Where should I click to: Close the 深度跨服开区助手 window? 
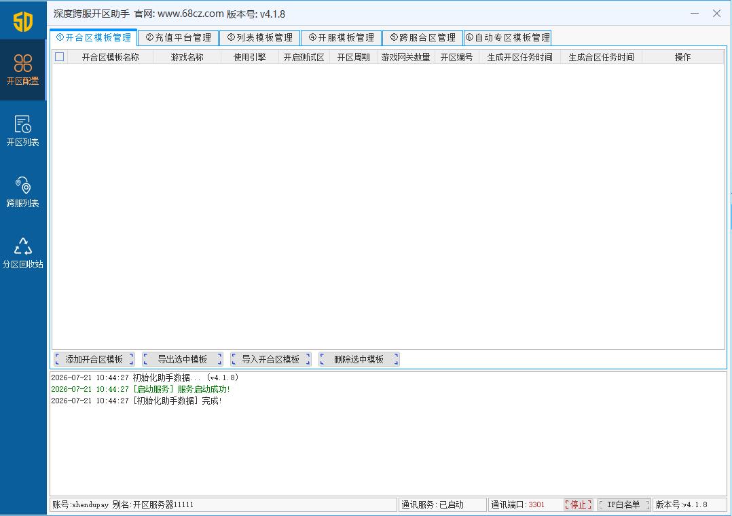click(x=716, y=14)
